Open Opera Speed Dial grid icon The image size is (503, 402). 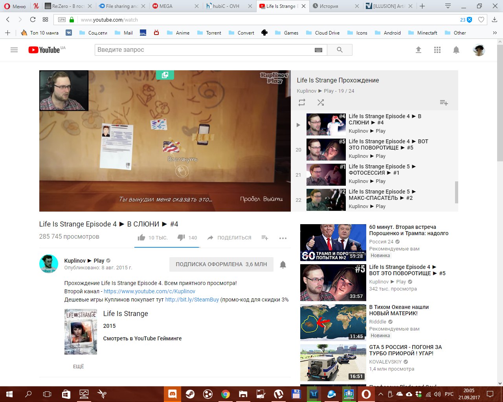[x=46, y=20]
